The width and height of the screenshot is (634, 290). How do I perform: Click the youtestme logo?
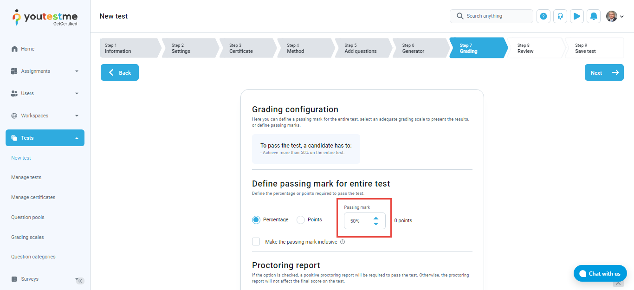click(x=45, y=18)
